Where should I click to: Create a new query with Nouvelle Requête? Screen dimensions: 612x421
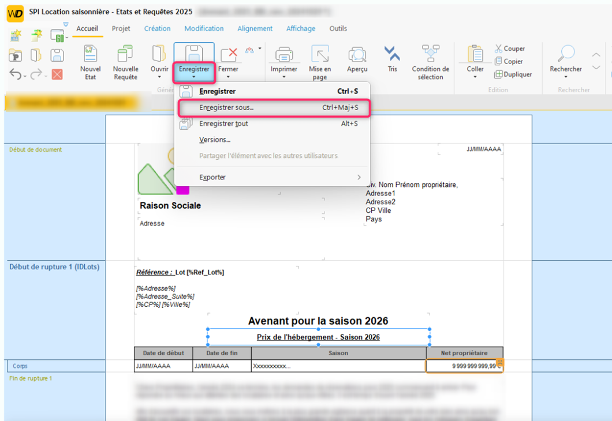pos(125,55)
